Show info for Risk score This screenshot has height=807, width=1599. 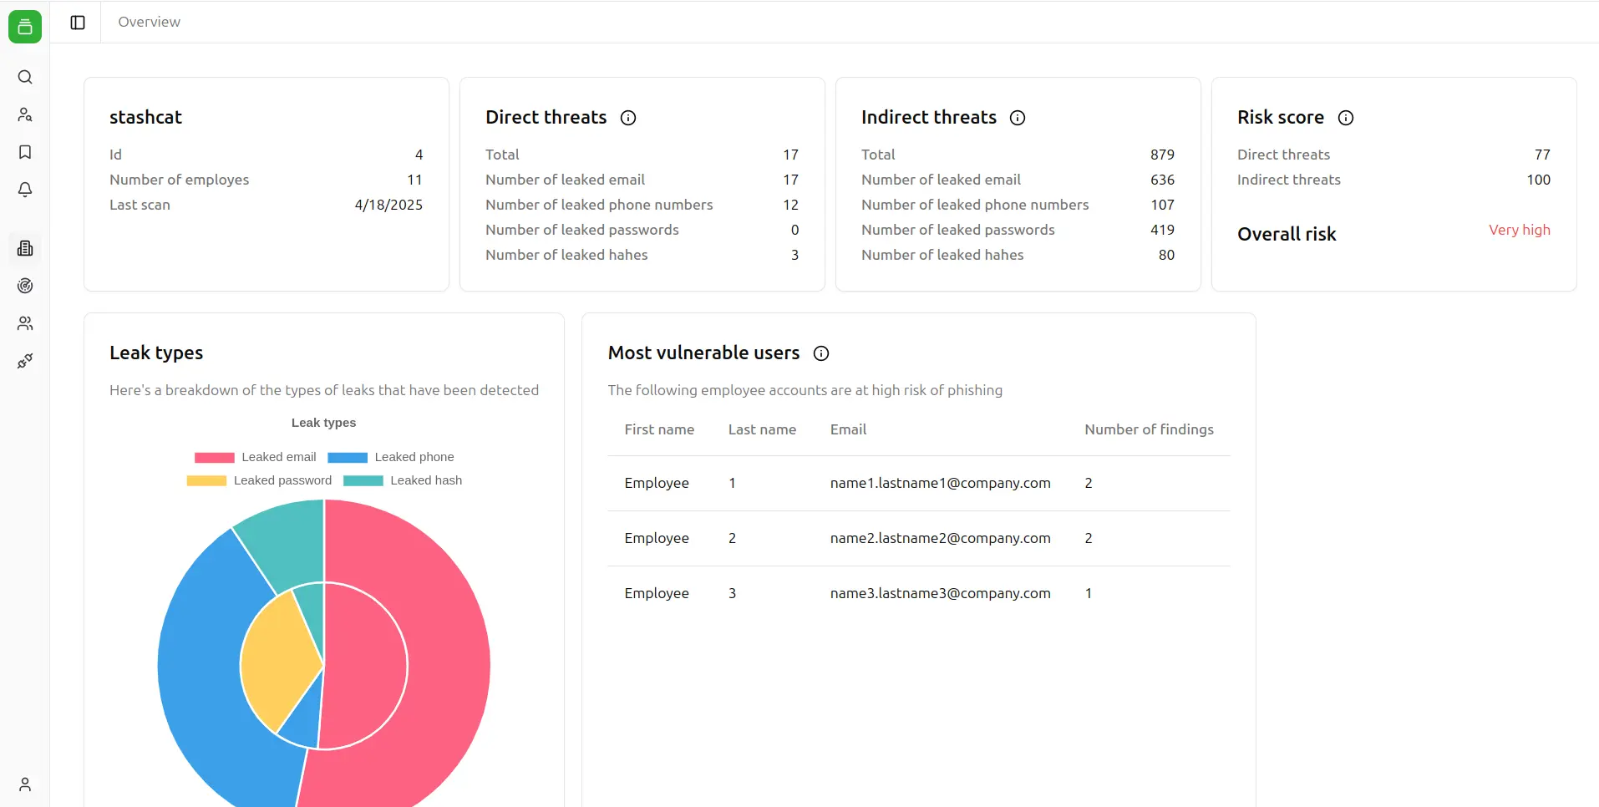(1346, 118)
